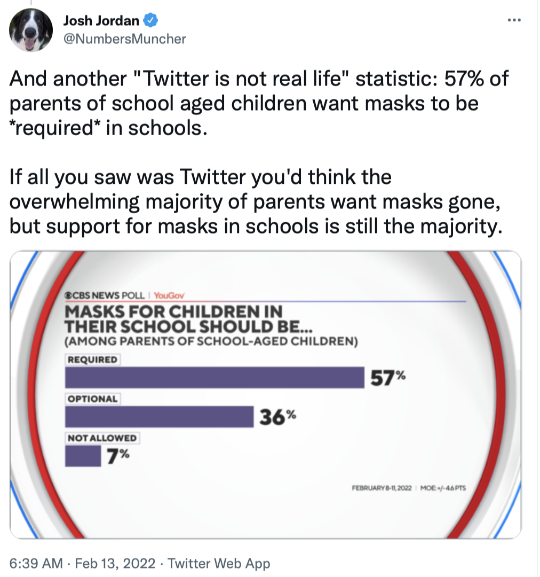Open the Josh Jordan display name link
Viewport: 540px width, 577px height.
point(101,21)
